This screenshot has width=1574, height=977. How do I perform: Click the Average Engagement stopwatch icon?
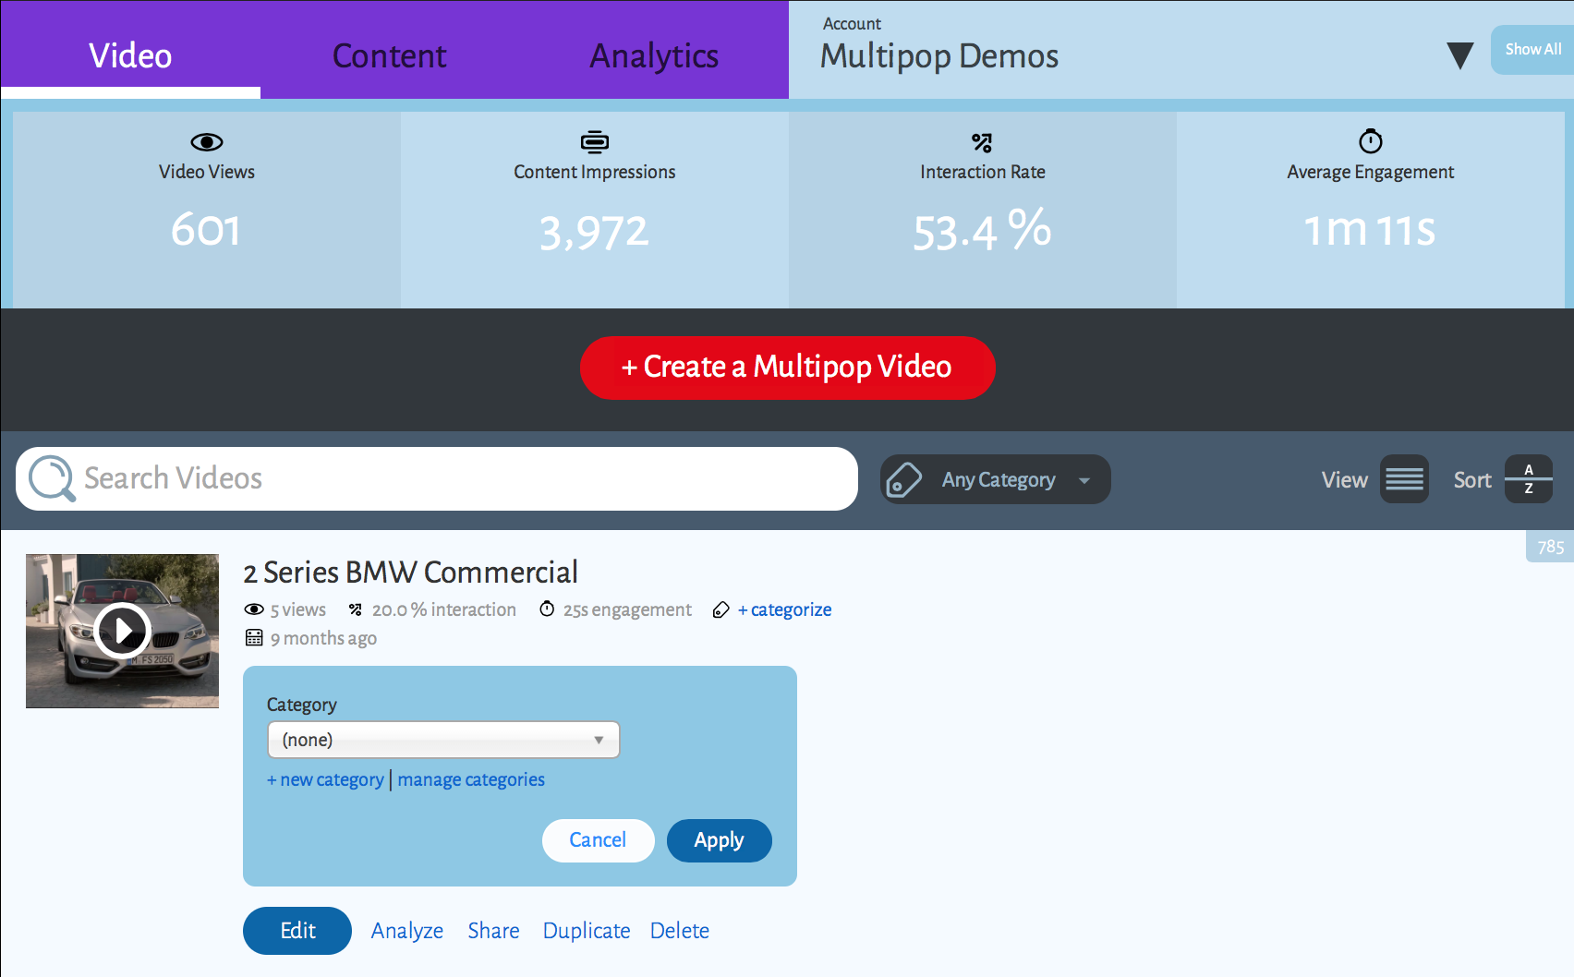click(1371, 140)
